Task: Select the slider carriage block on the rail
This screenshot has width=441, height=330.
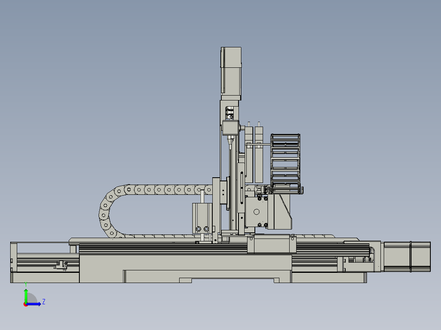Action: point(272,244)
